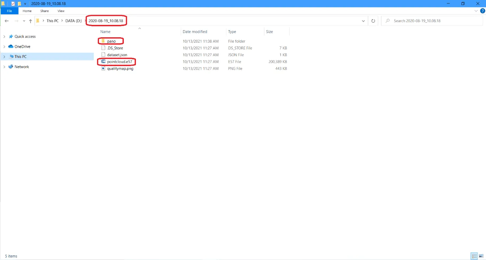Click New folder icon in quick access toolbar

click(20, 4)
